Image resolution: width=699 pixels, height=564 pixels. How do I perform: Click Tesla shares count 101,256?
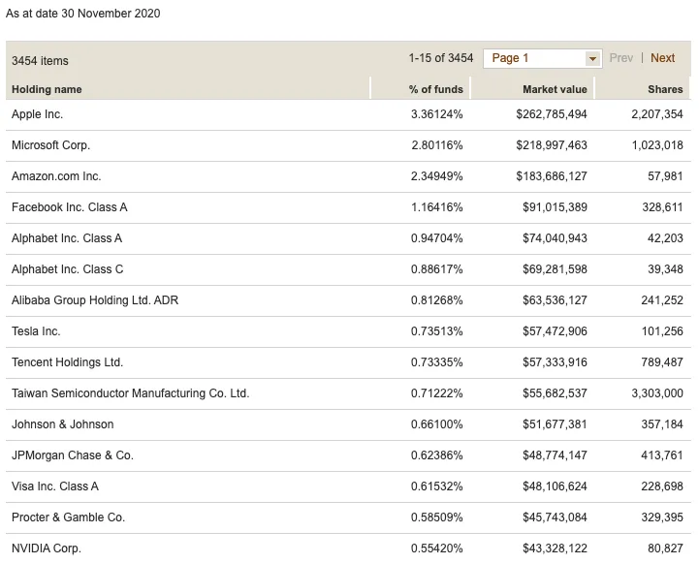pos(662,331)
